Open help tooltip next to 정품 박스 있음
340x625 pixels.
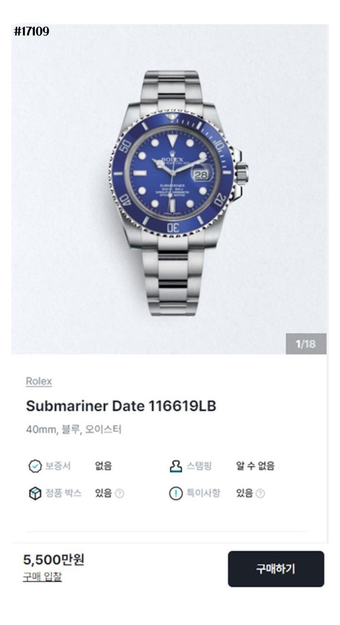(x=119, y=494)
